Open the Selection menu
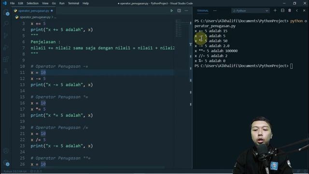The image size is (309, 174). 32,3
